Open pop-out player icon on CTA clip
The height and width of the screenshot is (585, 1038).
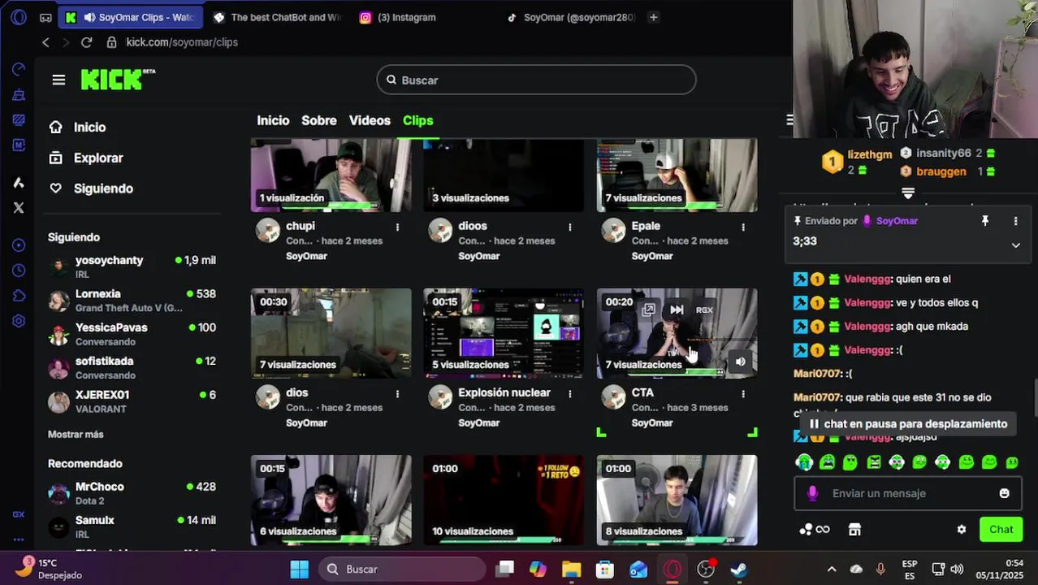click(648, 310)
